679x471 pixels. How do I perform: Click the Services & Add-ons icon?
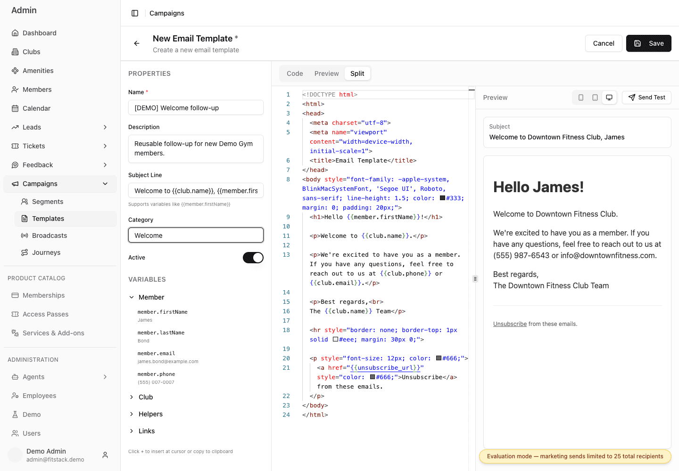pos(15,333)
